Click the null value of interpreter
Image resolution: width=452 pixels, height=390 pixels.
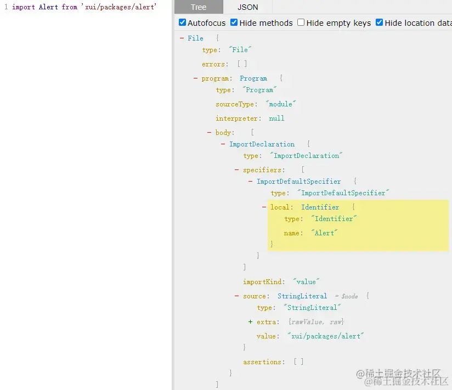pyautogui.click(x=276, y=118)
